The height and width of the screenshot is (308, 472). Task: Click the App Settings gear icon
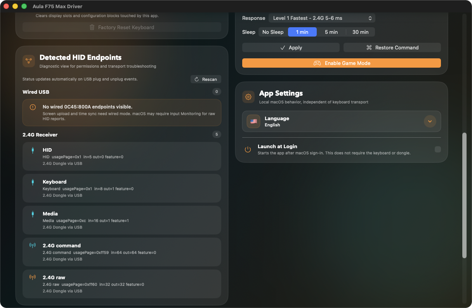click(x=248, y=97)
